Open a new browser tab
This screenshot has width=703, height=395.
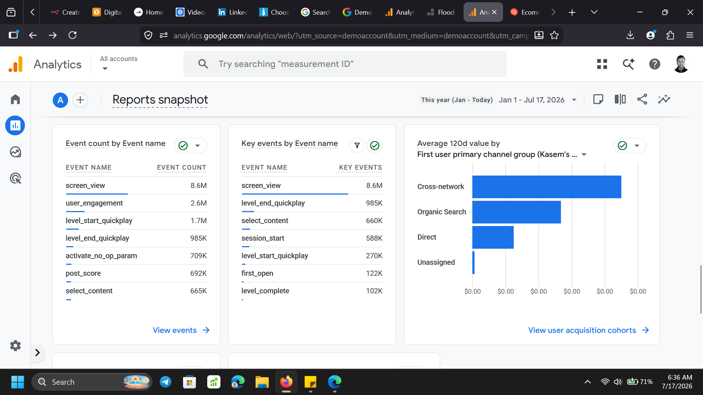[572, 12]
